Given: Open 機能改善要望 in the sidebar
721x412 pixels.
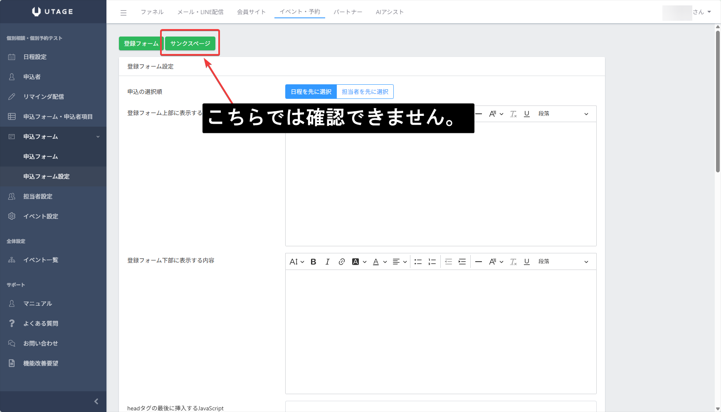Looking at the screenshot, I should click(53, 363).
